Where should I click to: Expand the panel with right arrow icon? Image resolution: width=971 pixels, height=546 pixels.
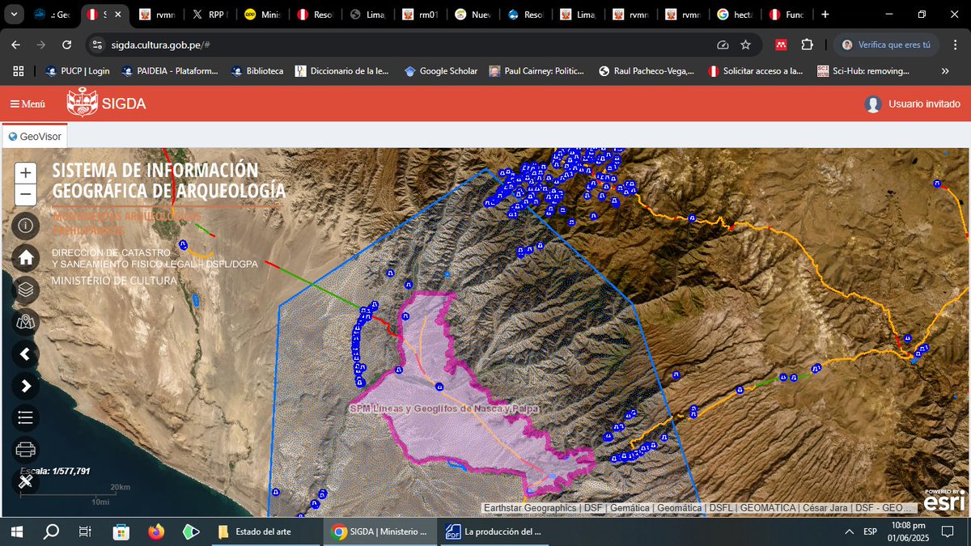[25, 386]
